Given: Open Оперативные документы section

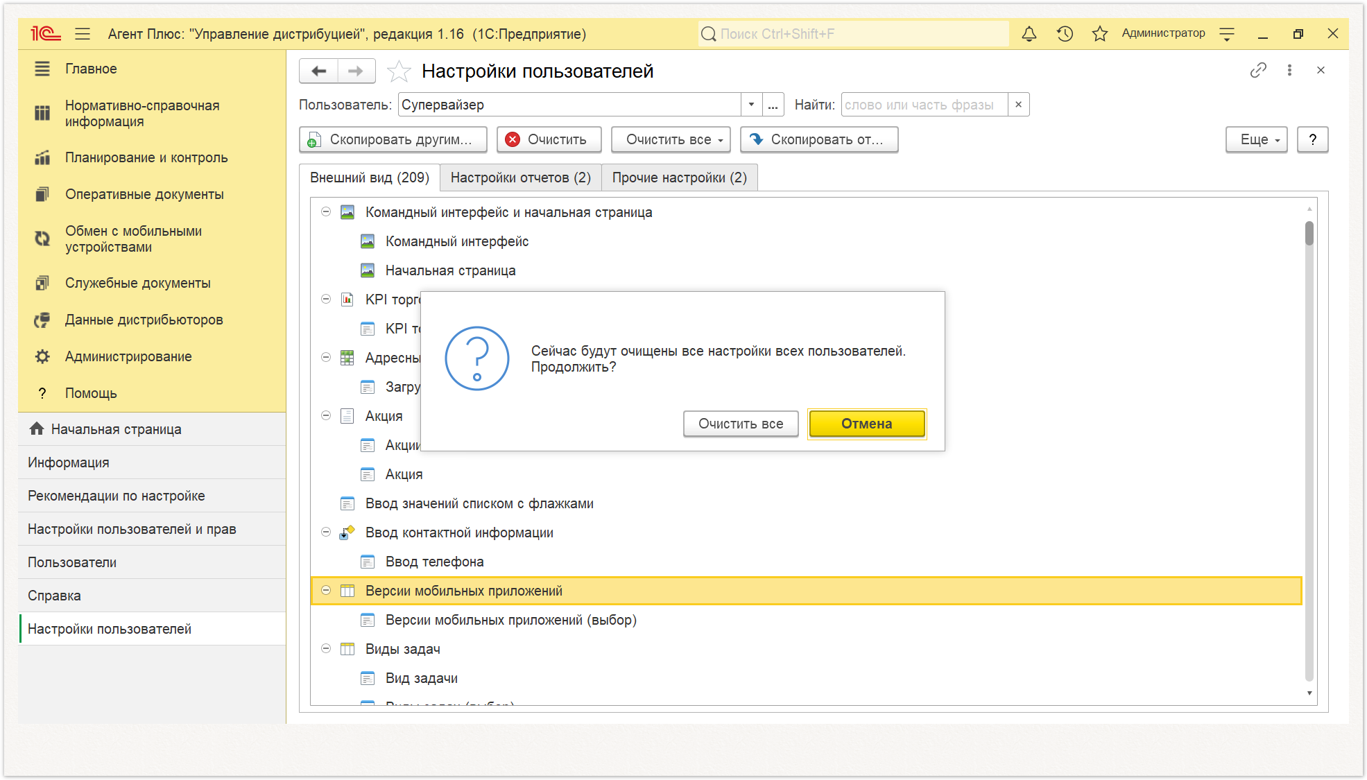Looking at the screenshot, I should (152, 194).
